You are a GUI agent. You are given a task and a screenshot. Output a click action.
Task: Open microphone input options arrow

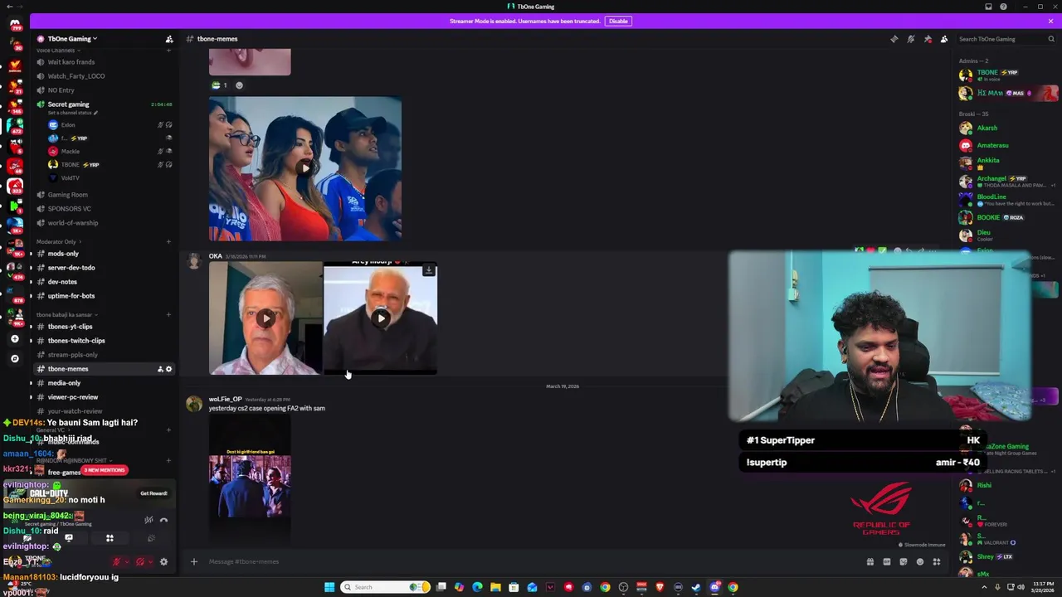point(127,562)
